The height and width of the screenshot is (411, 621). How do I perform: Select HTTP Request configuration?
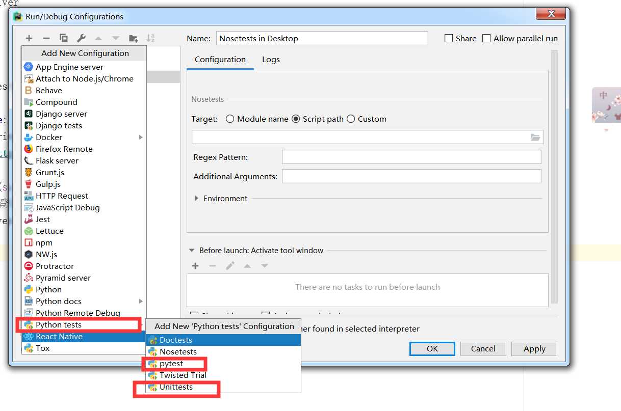(x=84, y=196)
